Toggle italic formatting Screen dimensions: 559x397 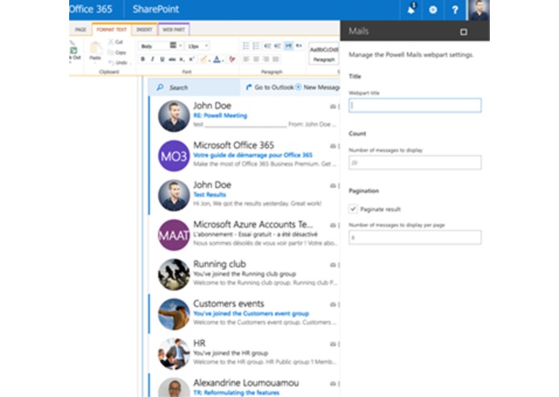(x=153, y=59)
